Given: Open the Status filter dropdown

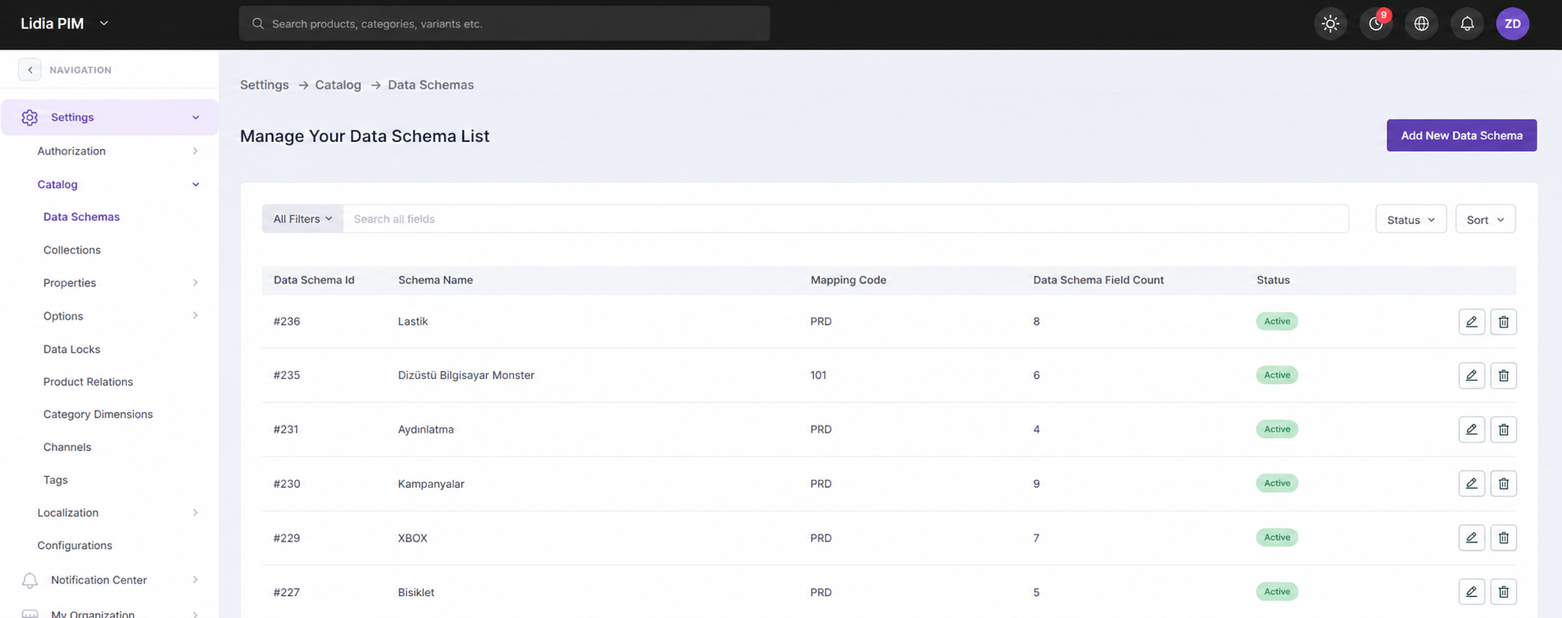Looking at the screenshot, I should [1410, 219].
